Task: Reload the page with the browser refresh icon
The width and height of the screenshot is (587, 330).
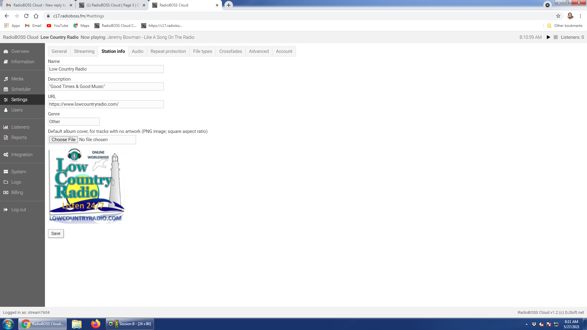Action: 26,16
